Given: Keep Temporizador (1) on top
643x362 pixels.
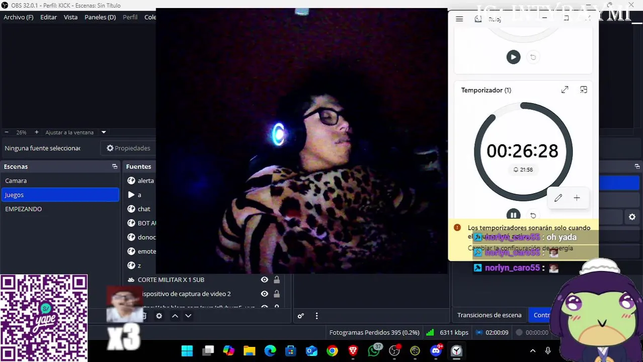Looking at the screenshot, I should (584, 90).
